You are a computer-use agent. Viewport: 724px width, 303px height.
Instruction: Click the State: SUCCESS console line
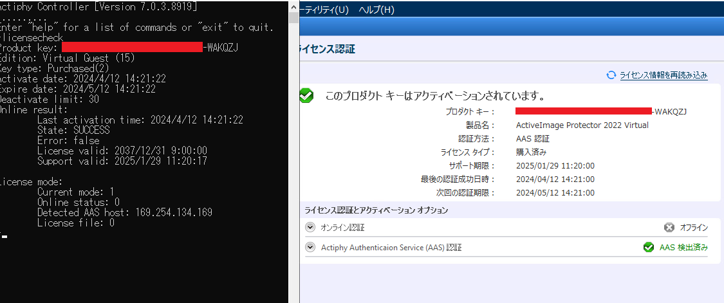click(73, 130)
